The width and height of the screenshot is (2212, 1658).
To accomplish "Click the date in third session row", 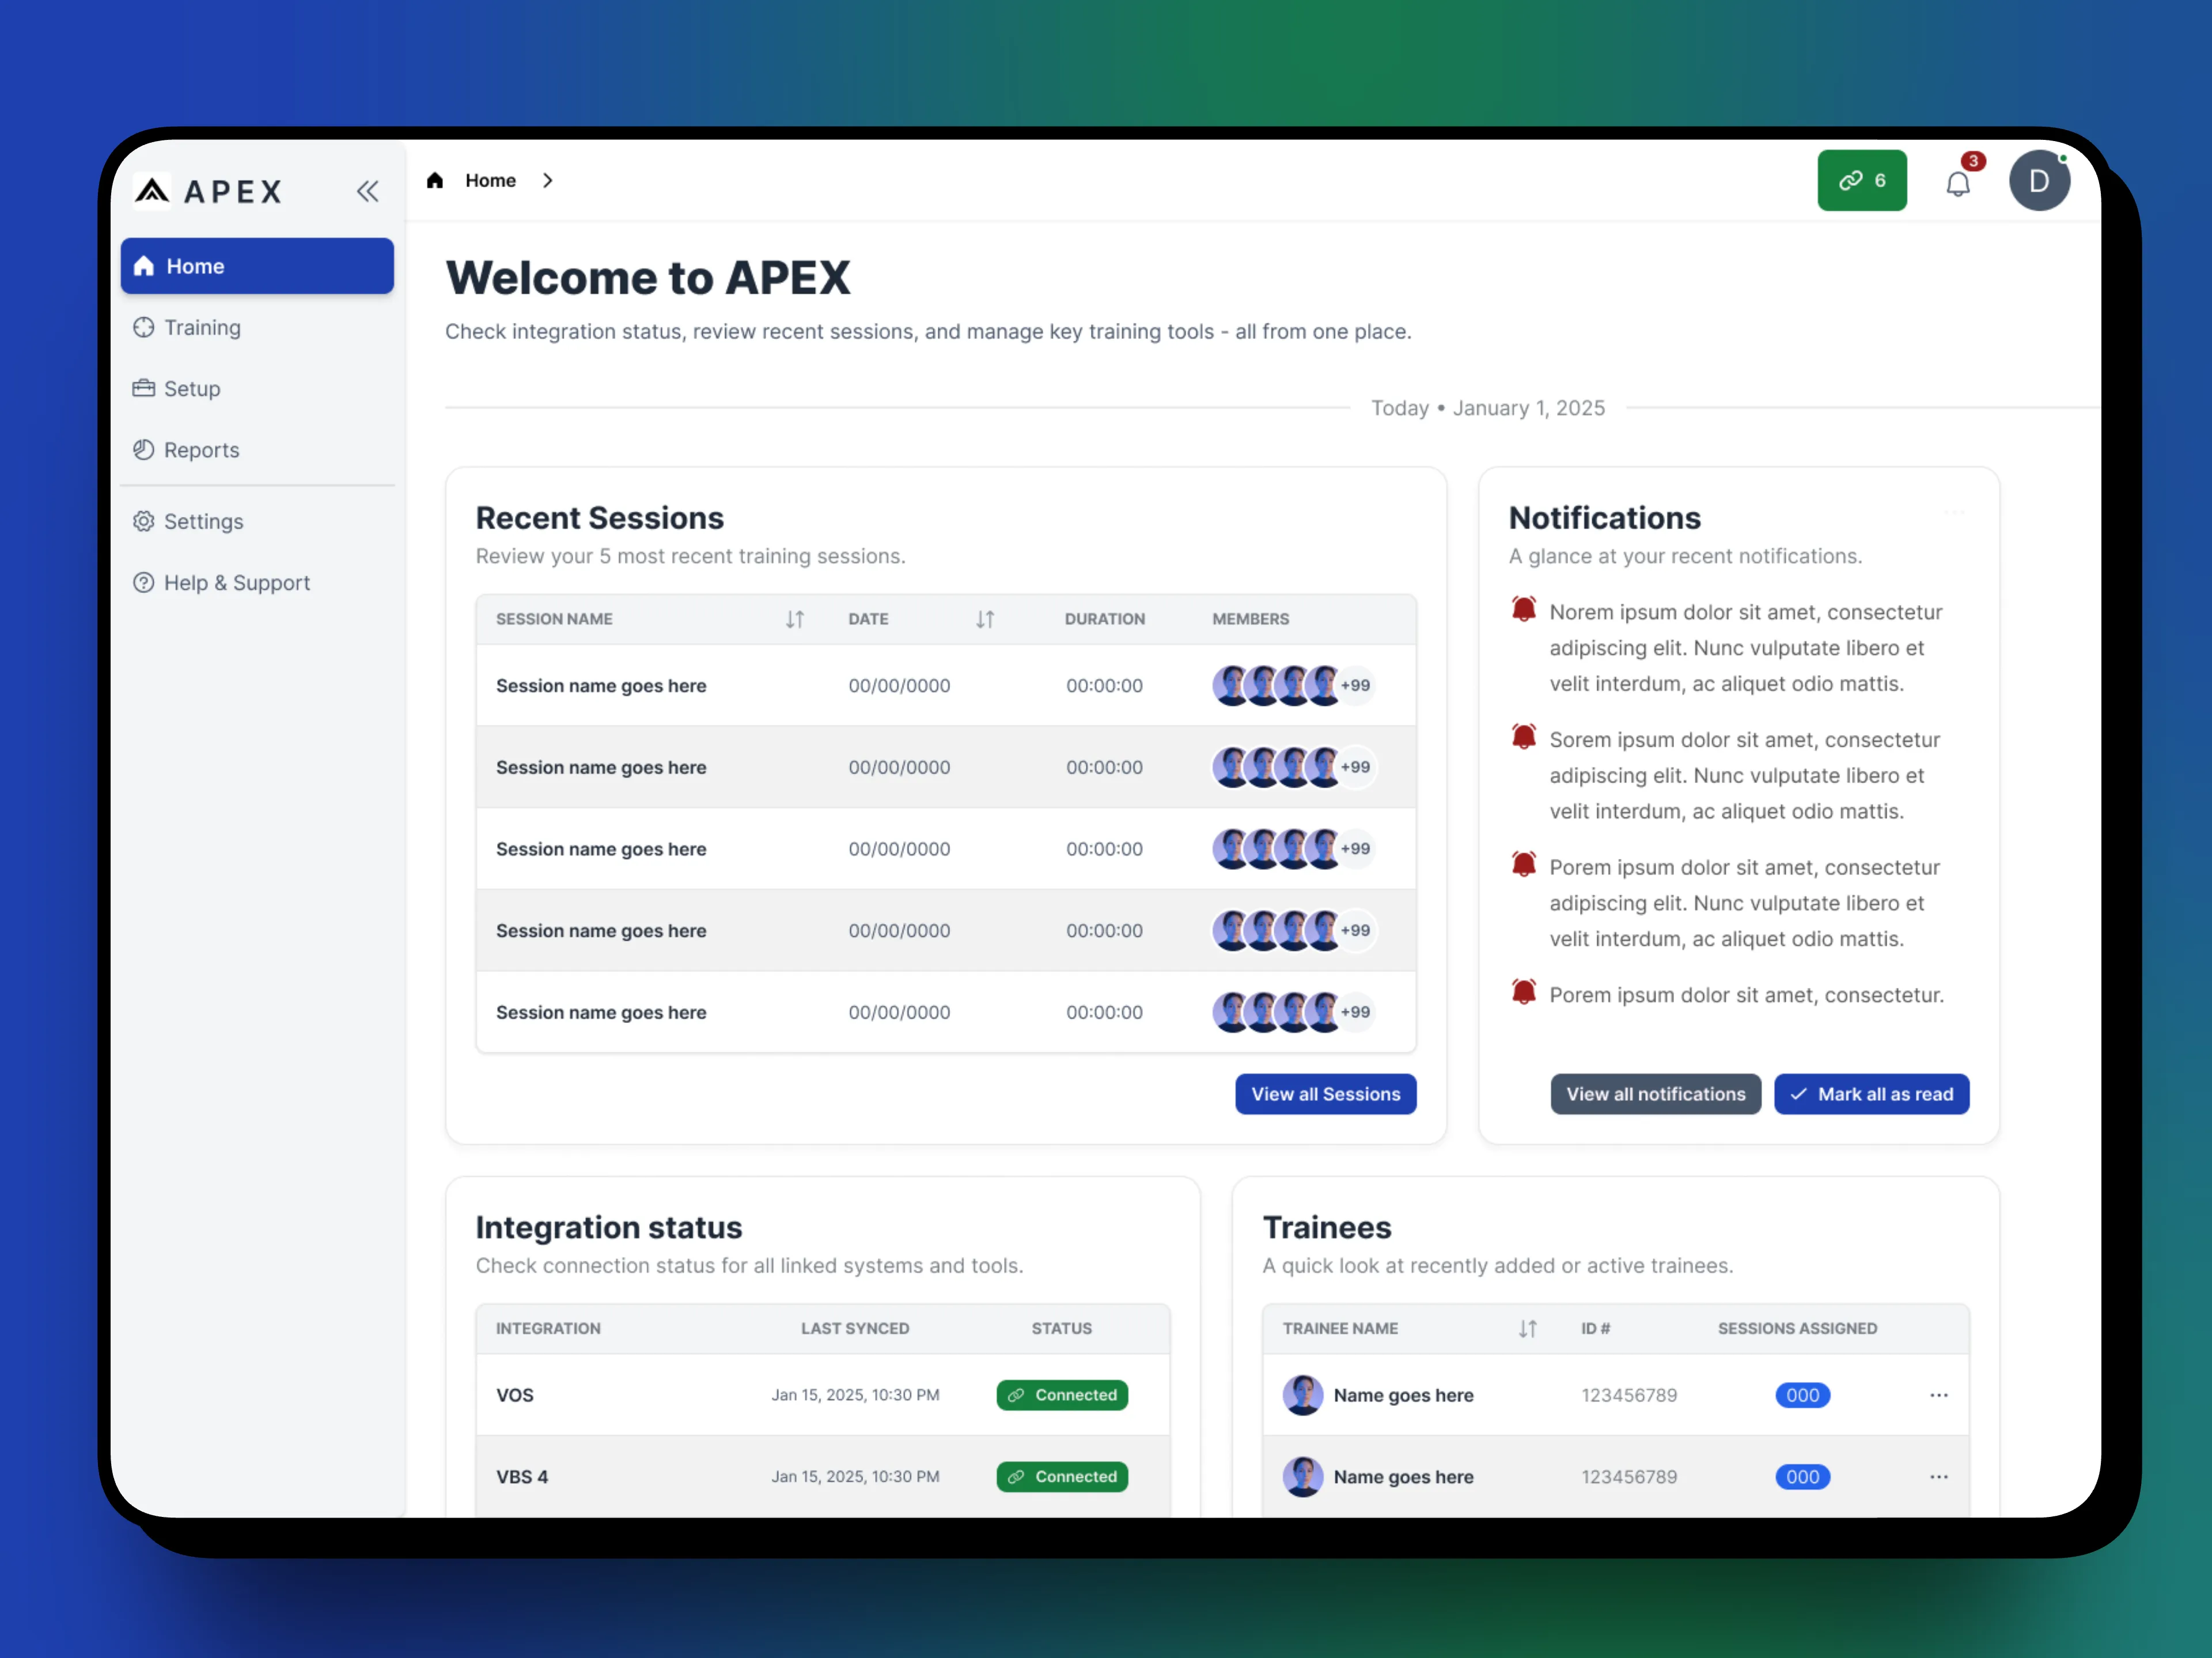I will tap(899, 850).
